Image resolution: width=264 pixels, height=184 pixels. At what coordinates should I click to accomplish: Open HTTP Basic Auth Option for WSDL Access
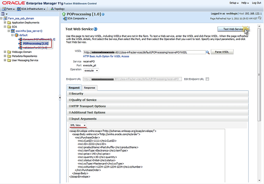pyautogui.click(x=106, y=56)
